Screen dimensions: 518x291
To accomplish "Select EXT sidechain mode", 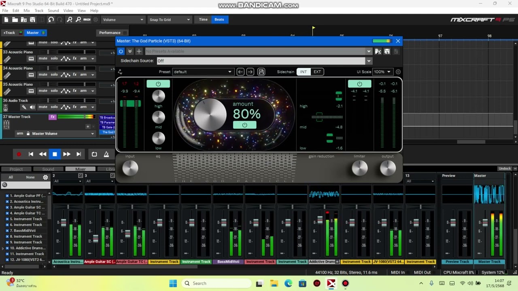I will pyautogui.click(x=317, y=72).
